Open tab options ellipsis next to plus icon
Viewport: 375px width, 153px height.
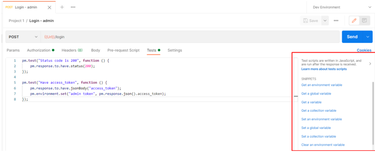click(x=73, y=7)
